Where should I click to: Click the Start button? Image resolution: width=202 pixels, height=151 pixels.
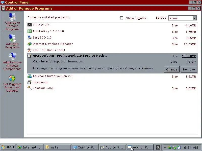pos(8,147)
